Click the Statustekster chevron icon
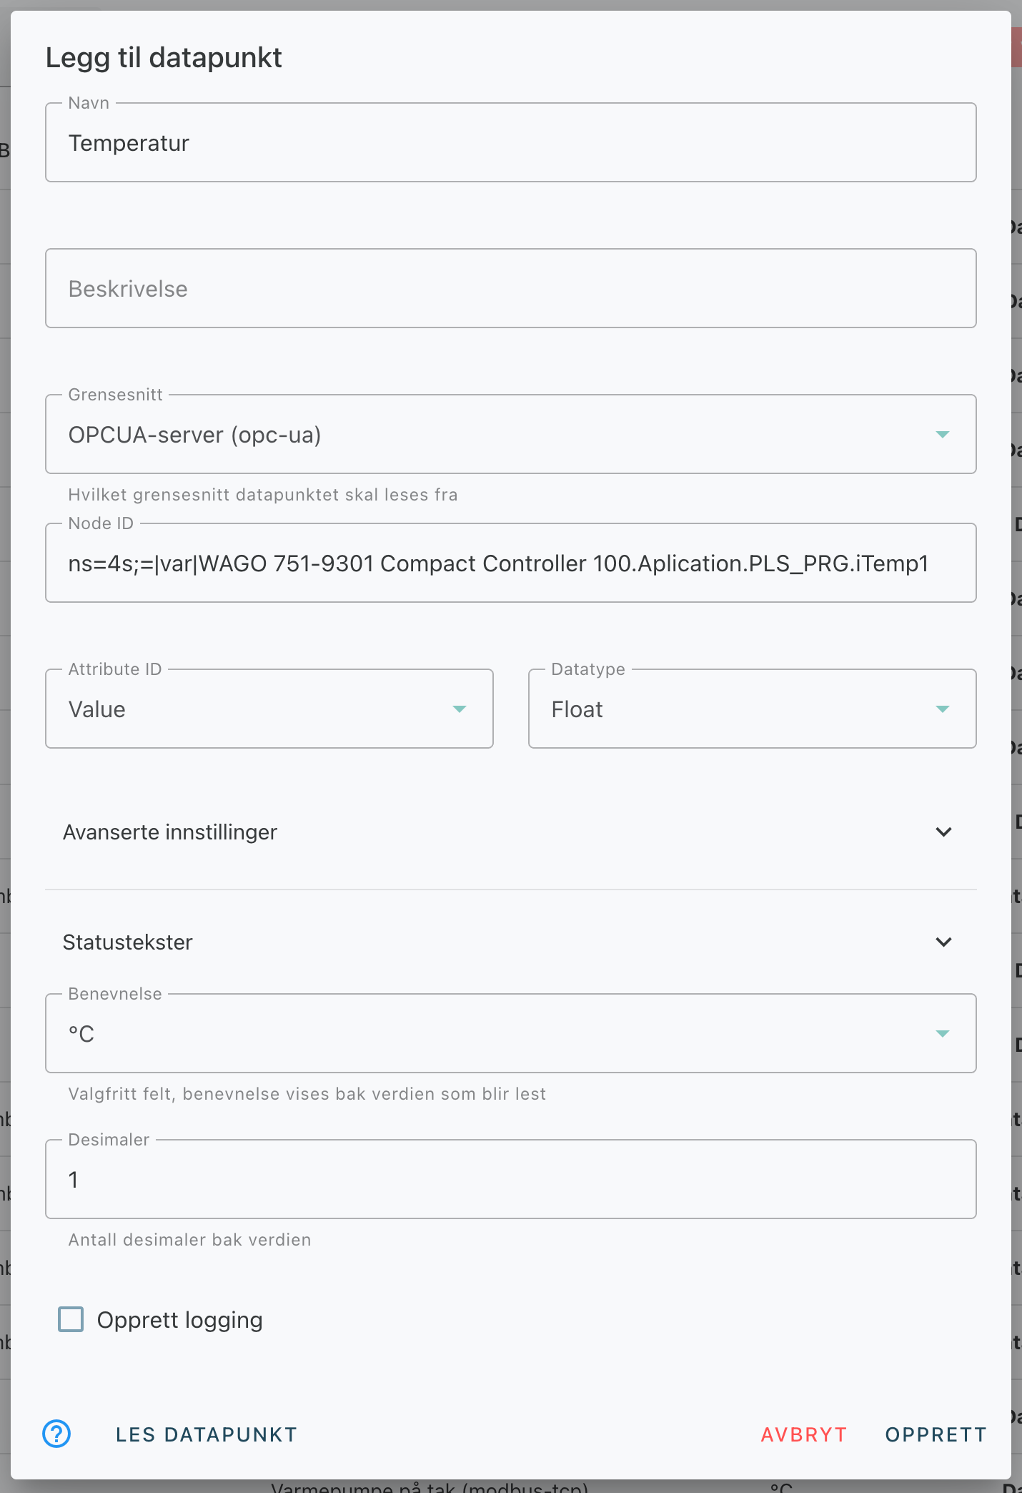 coord(943,942)
